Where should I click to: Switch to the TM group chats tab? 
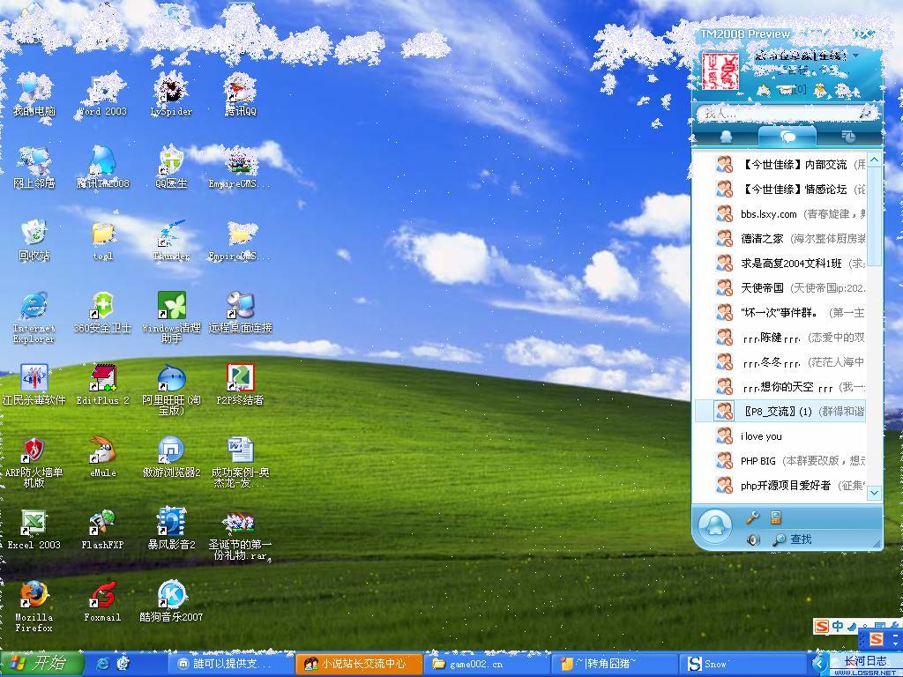[787, 137]
